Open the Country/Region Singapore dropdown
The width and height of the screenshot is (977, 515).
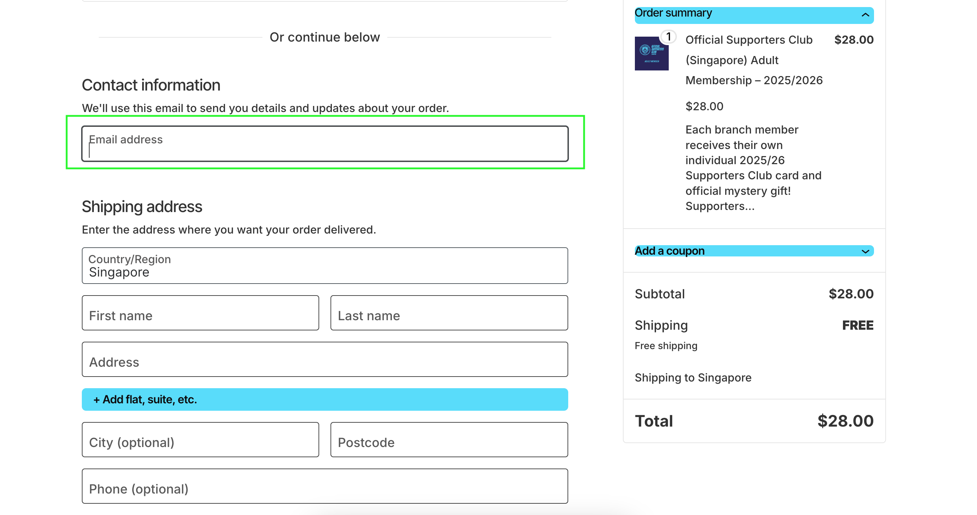324,266
